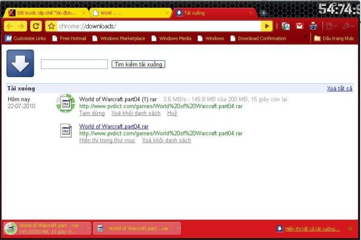Close the download shelf bar

[350, 229]
